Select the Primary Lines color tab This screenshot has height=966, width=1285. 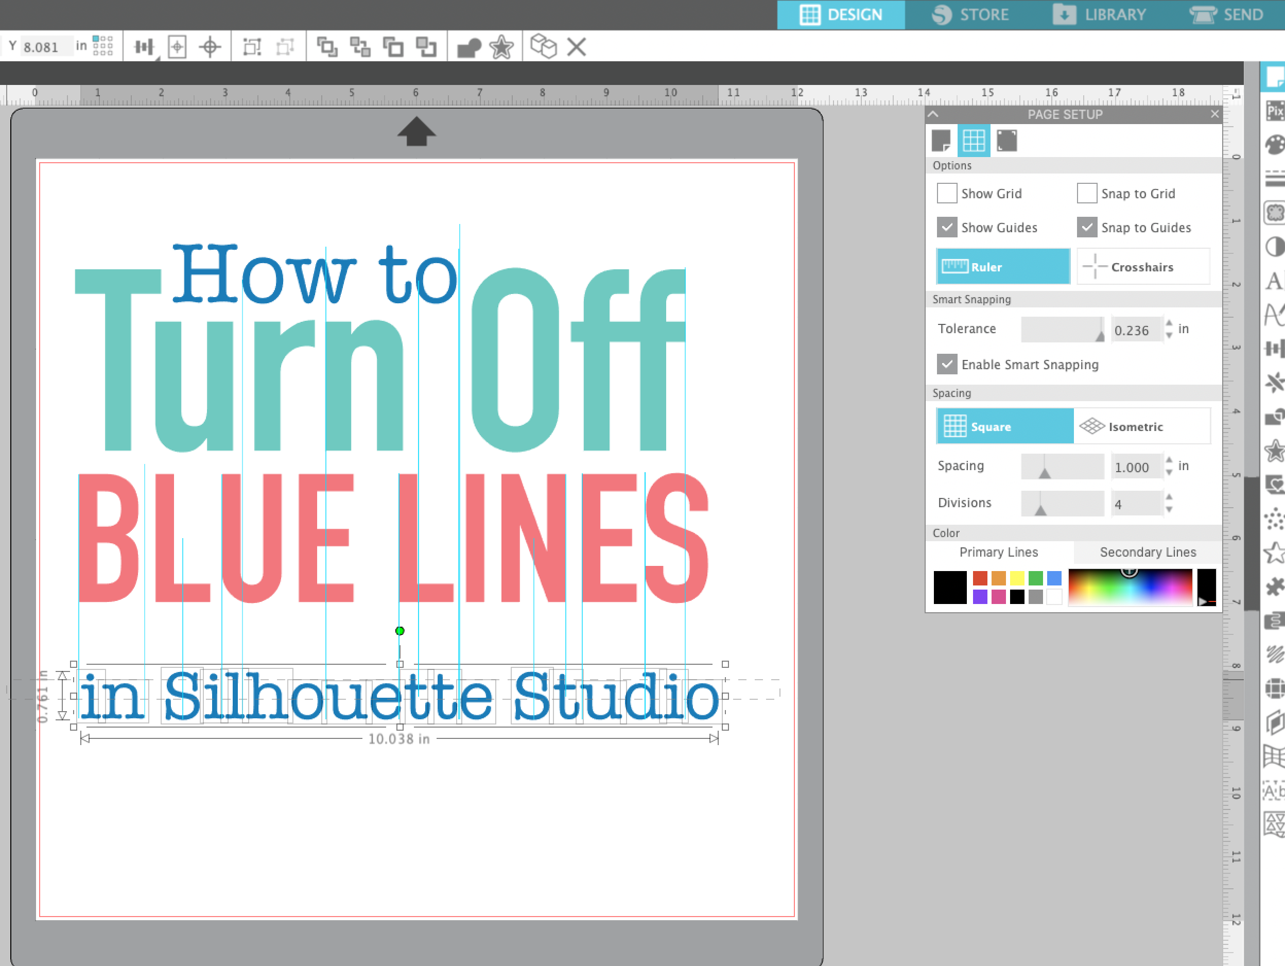coord(999,552)
